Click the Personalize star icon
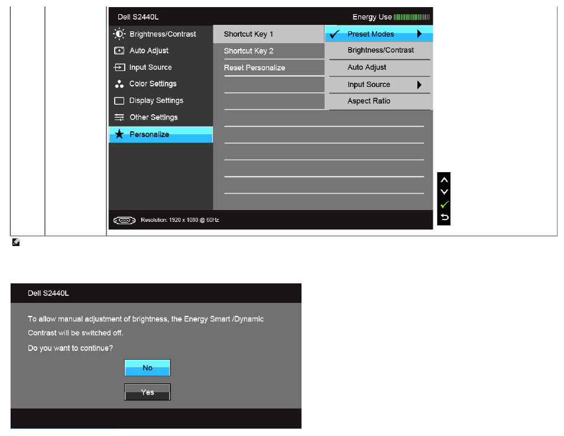 point(119,134)
